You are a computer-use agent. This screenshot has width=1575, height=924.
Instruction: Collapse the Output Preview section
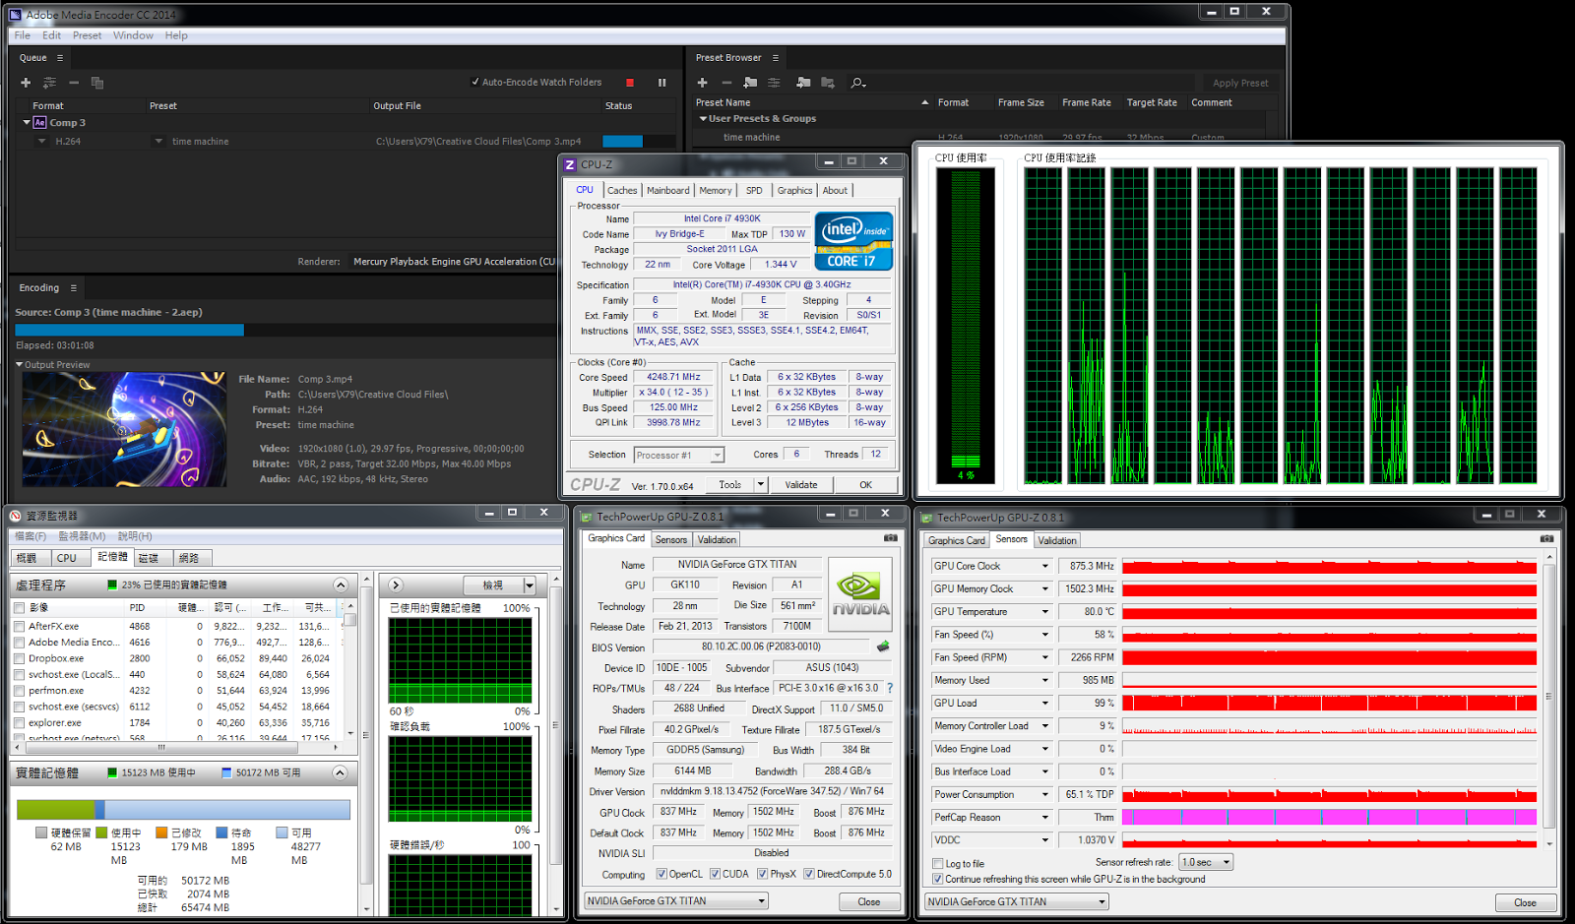click(19, 365)
